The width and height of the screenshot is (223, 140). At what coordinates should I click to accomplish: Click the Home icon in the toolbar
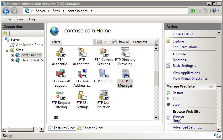point(206,11)
